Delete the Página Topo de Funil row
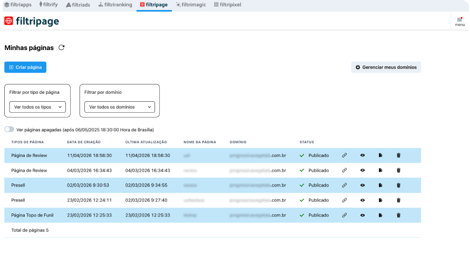470x264 pixels. point(398,215)
